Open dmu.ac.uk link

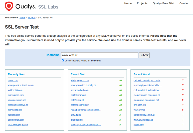76,115
